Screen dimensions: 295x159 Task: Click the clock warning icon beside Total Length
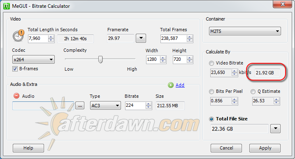coord(19,35)
